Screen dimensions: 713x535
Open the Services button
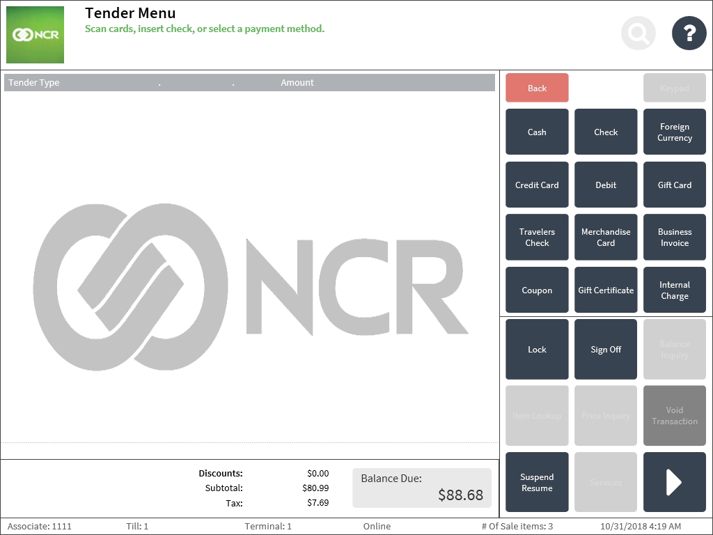pos(606,482)
